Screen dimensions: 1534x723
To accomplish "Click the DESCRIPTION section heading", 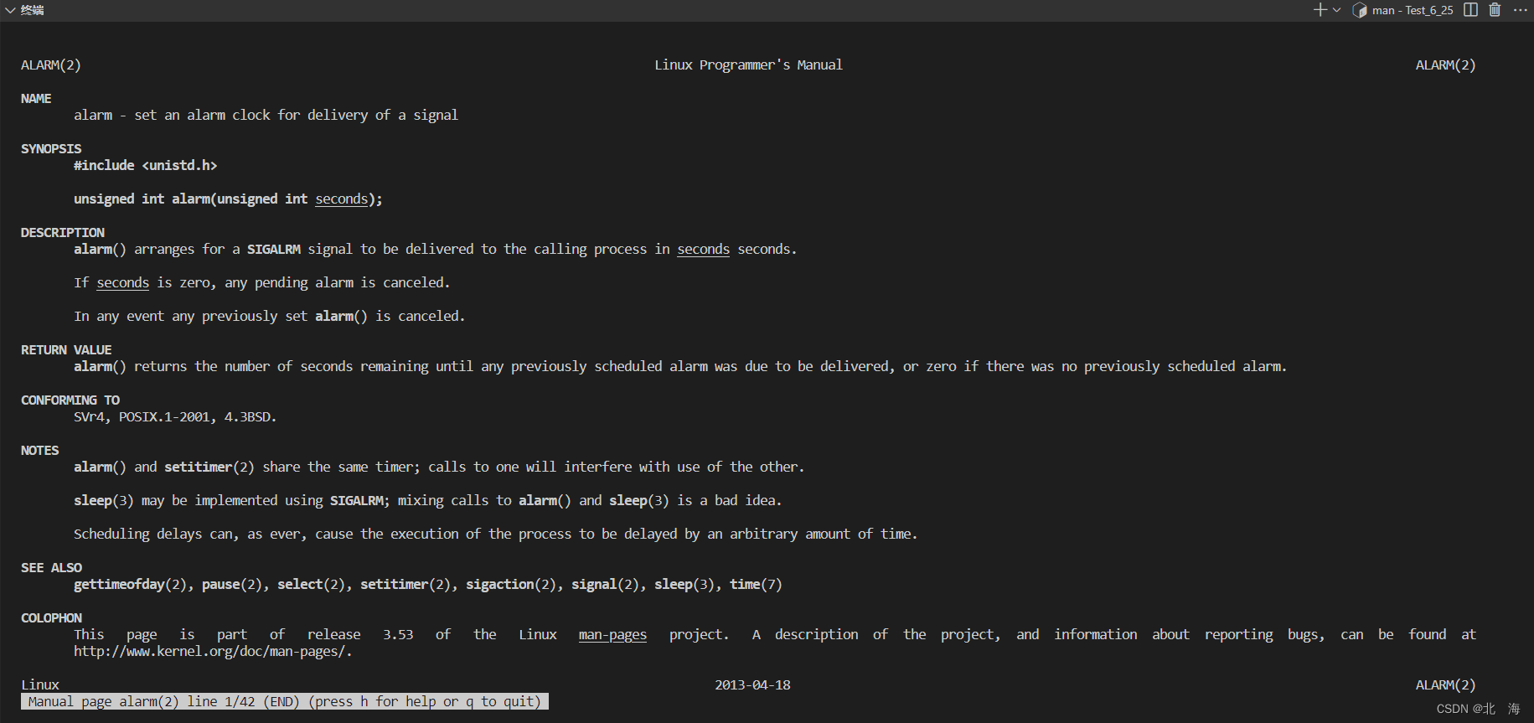I will (x=63, y=232).
